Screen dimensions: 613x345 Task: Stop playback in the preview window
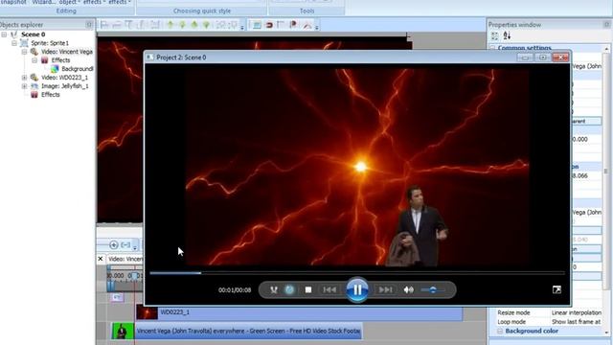point(308,289)
